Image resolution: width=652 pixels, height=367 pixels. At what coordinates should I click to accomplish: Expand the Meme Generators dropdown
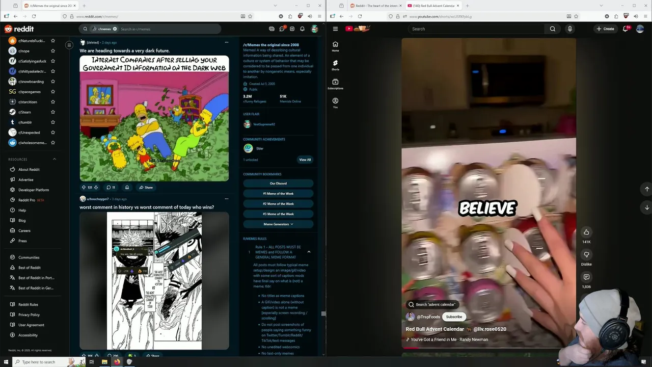(x=278, y=224)
